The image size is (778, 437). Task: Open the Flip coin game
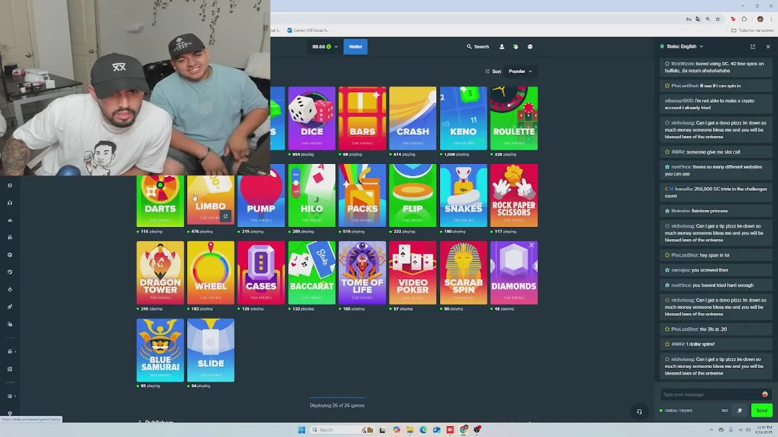[x=413, y=195]
